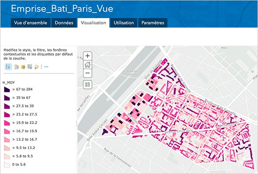This screenshot has height=174, width=258.
Task: Click the > 16.7 to 19.9 legend swatch
Action: (7, 131)
